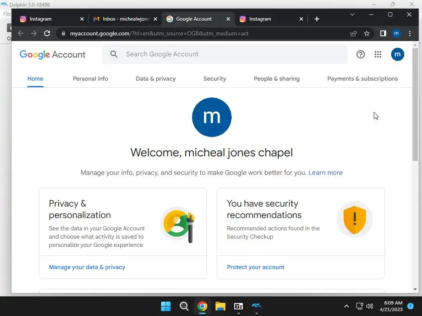Open account avatar menu in page header
Viewport: 422px width, 316px height.
(x=398, y=54)
